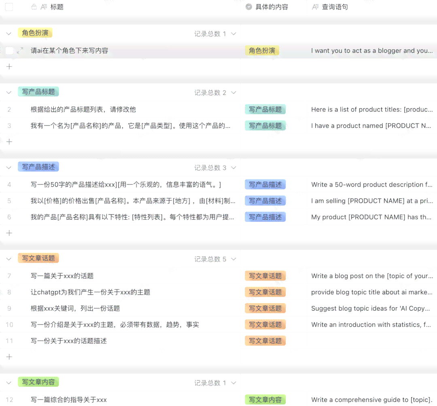This screenshot has width=437, height=406.
Task: Open 记录总数 1 dropdown for 角色扮演
Action: 215,34
